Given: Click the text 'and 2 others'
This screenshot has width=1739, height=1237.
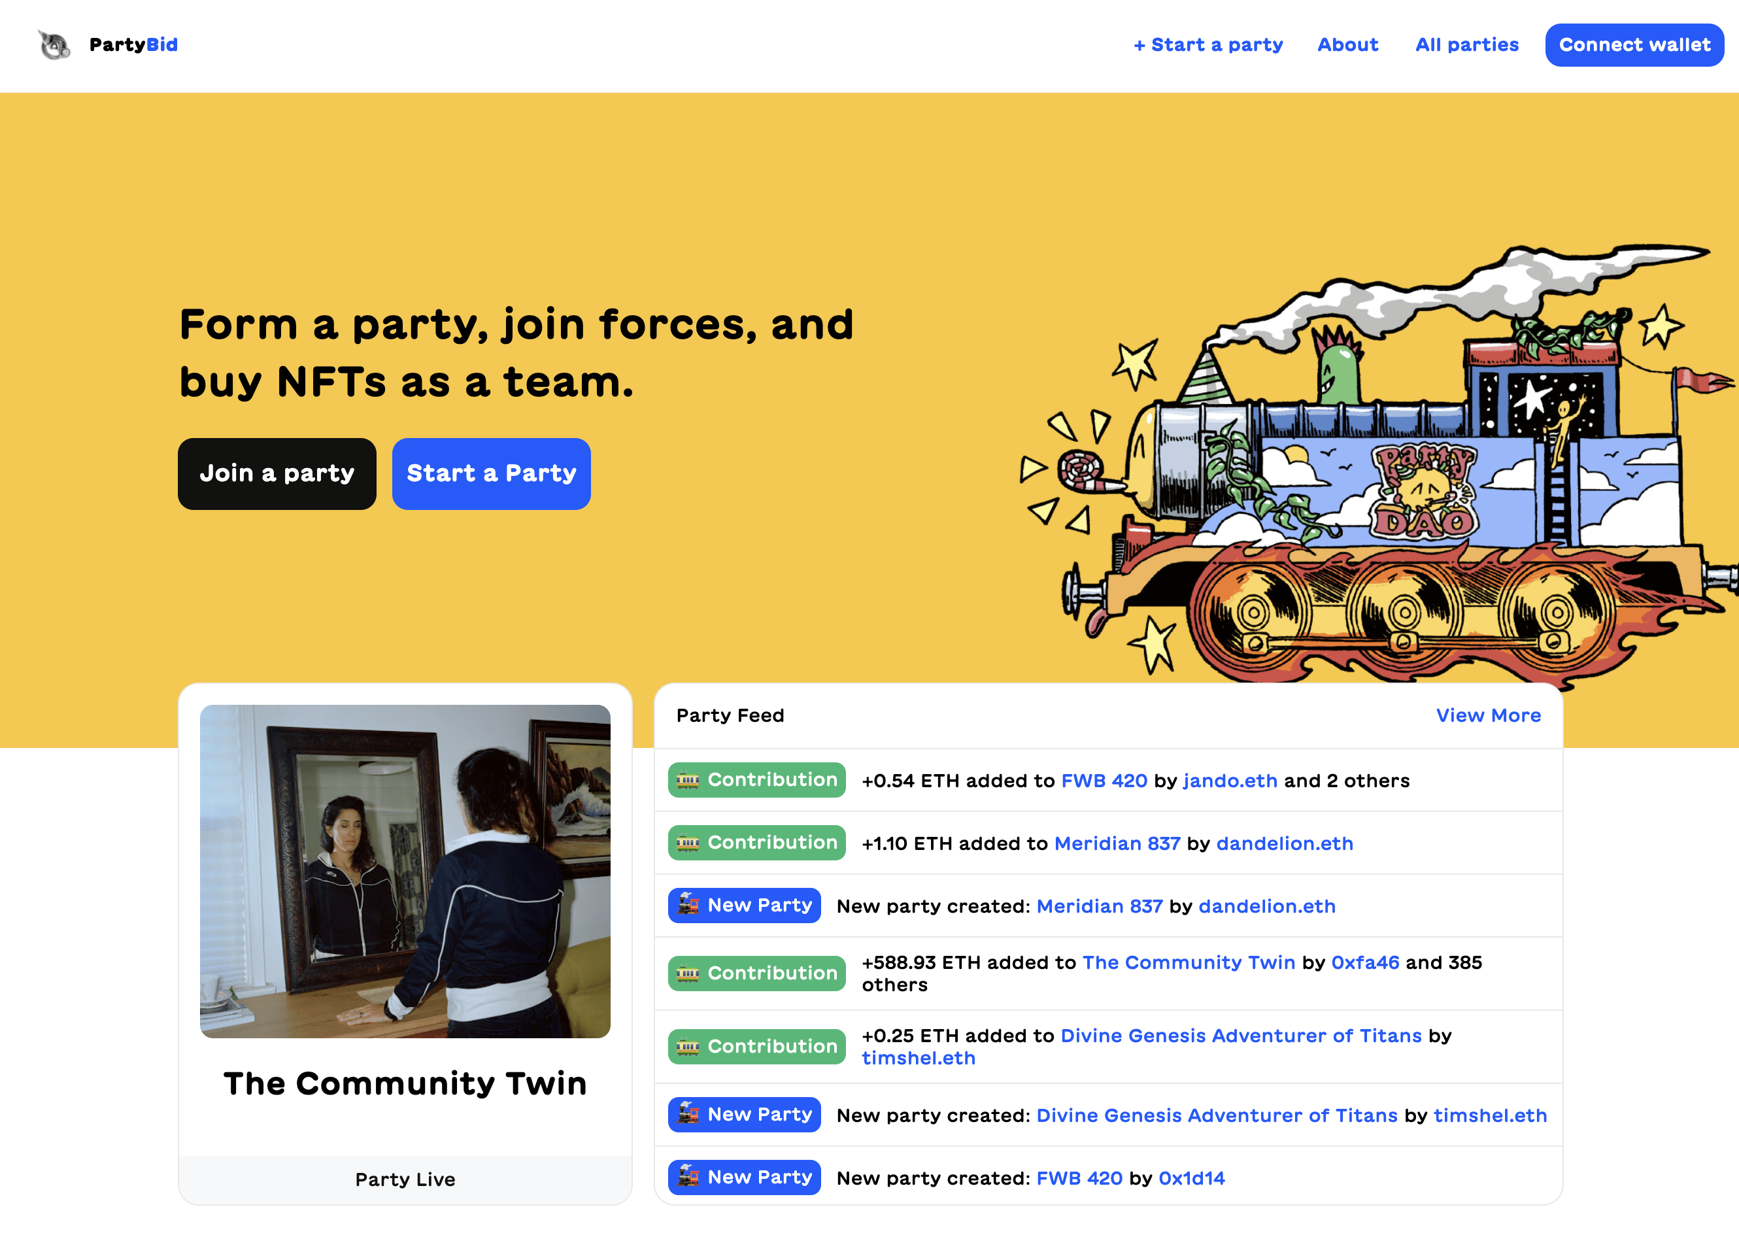Looking at the screenshot, I should click(1347, 781).
